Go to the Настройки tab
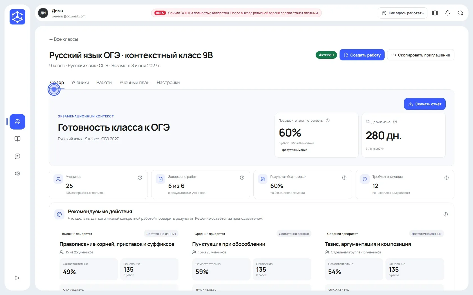Viewport: 473px width, 295px height. 168,83
